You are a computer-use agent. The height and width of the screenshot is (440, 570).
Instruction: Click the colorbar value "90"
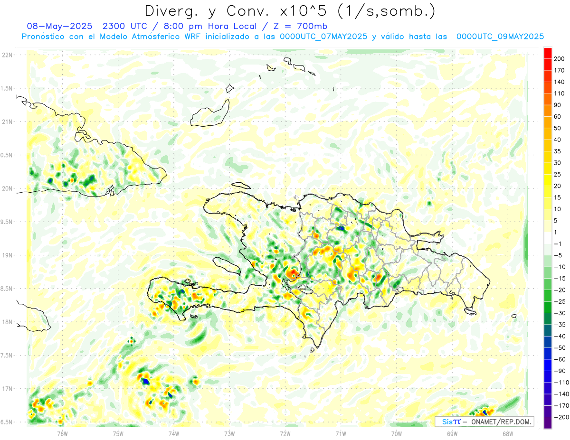[x=558, y=105]
